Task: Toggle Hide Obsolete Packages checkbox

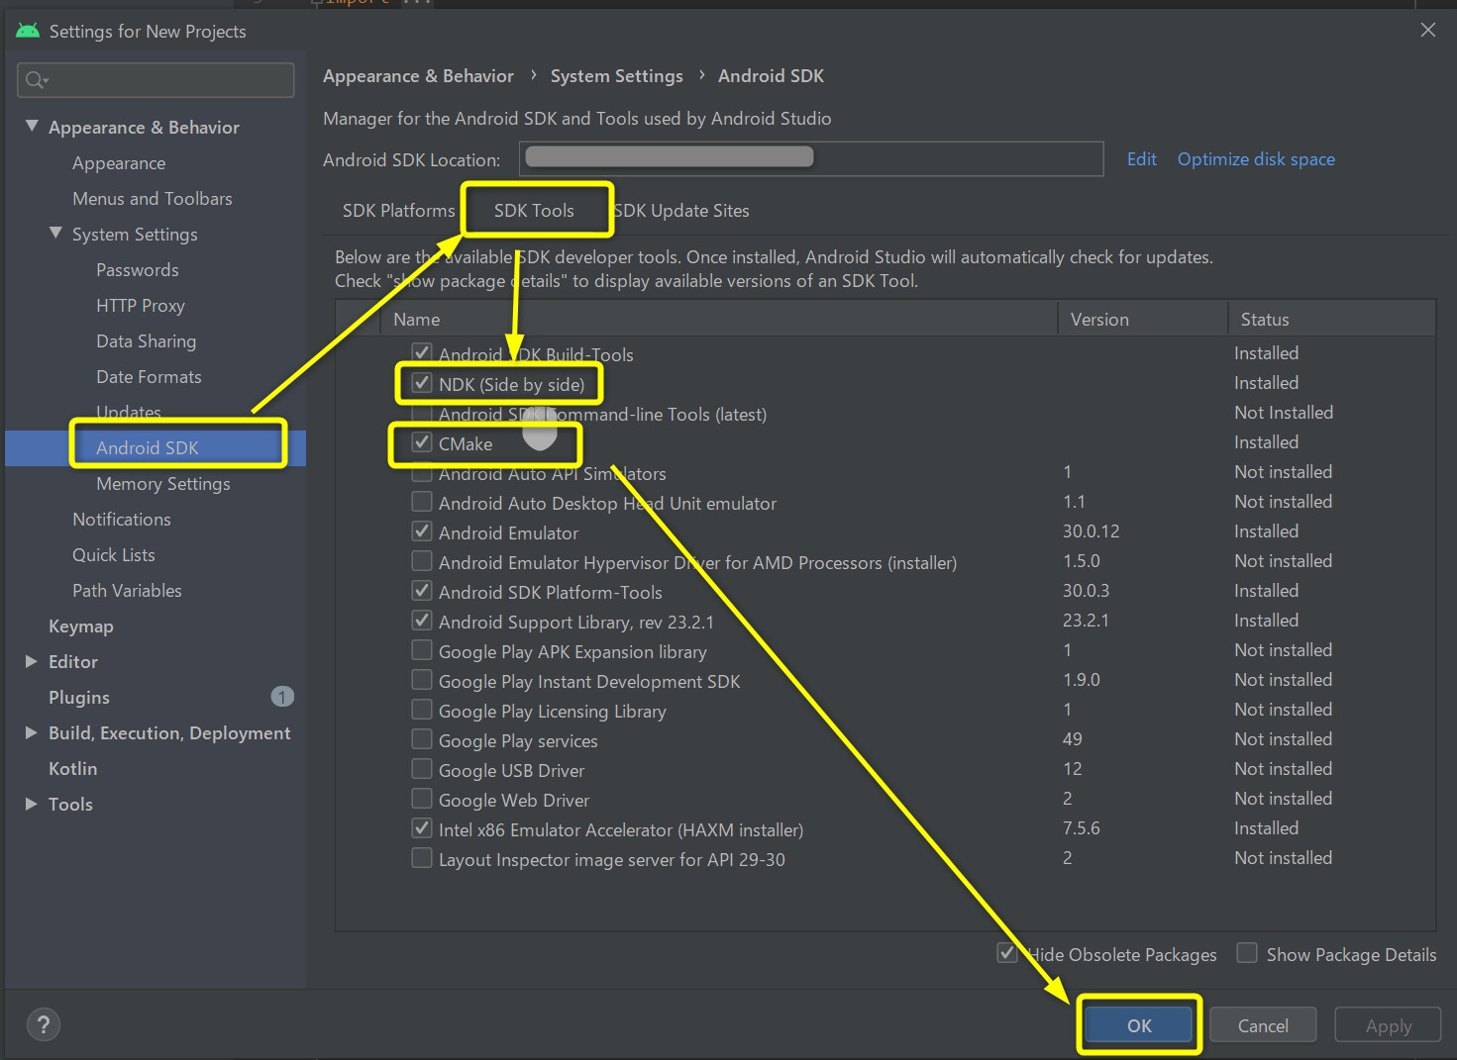Action: tap(1007, 953)
